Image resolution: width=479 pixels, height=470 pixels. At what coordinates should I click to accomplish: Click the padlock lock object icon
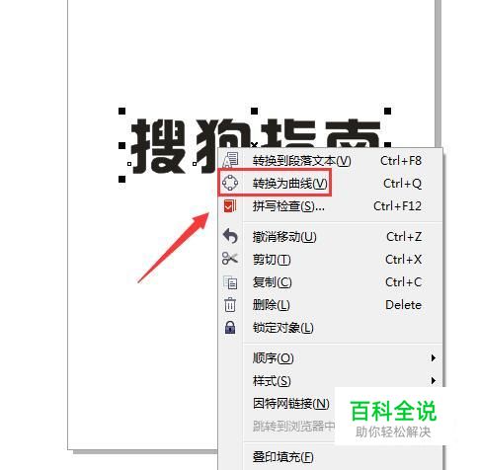tap(230, 328)
